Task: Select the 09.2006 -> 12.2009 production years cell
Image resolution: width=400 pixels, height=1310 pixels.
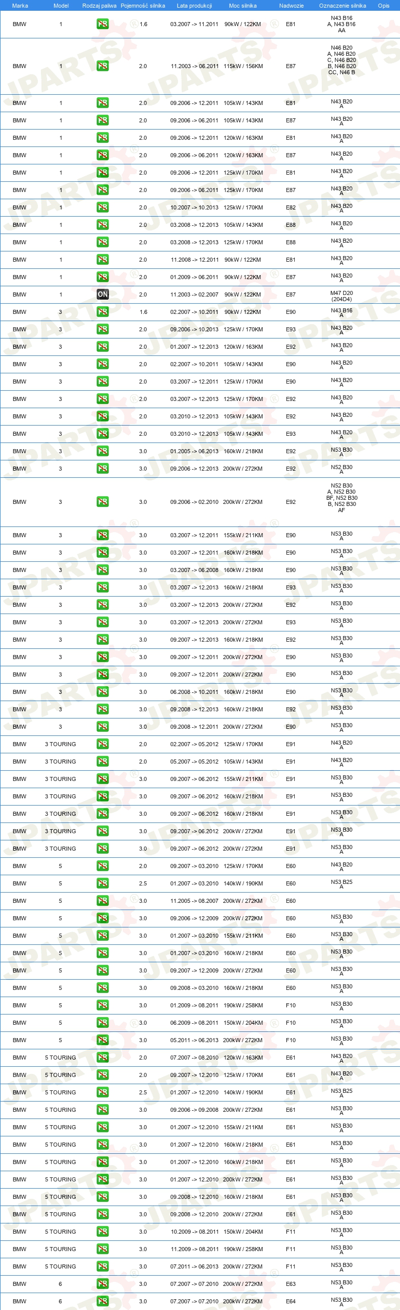Action: tap(194, 918)
